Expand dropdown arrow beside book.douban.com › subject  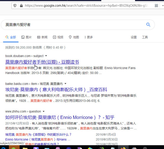click(46, 56)
